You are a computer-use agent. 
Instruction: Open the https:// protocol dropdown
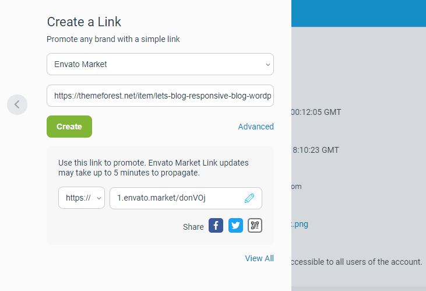pyautogui.click(x=82, y=198)
